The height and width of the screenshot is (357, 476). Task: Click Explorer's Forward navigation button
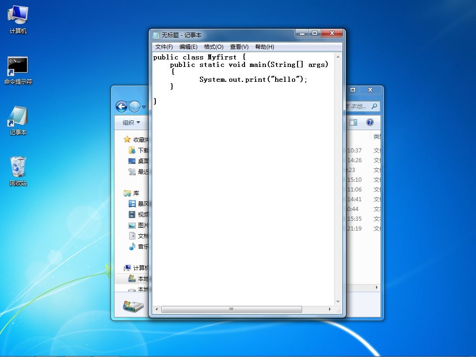coord(134,106)
